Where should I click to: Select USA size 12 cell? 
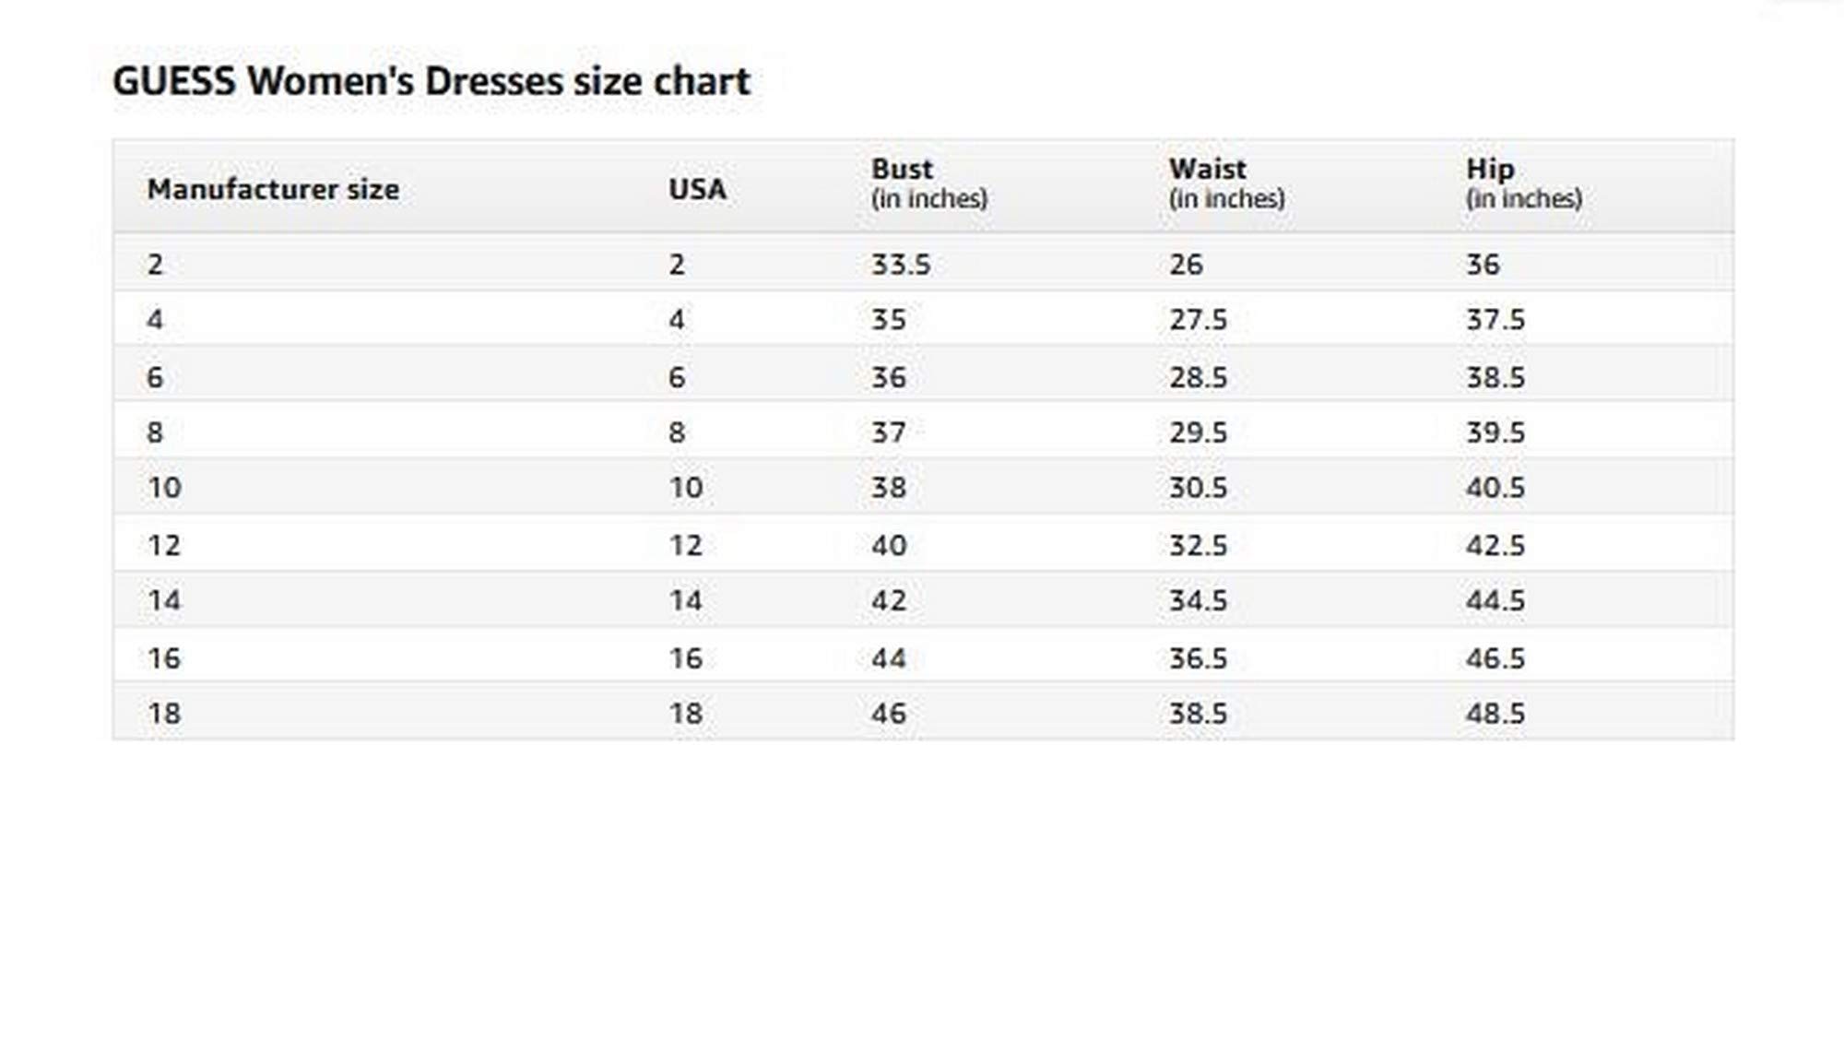[x=685, y=545]
